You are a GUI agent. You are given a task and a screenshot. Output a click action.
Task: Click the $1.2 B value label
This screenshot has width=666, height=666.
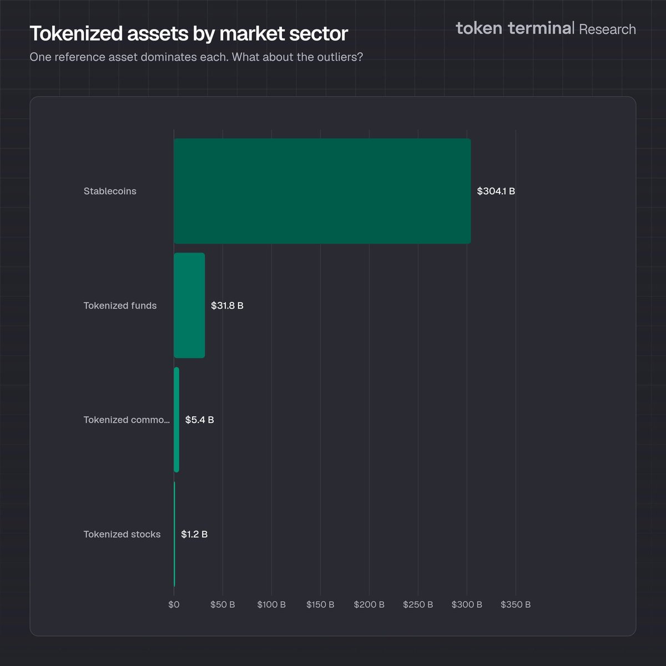coord(194,534)
